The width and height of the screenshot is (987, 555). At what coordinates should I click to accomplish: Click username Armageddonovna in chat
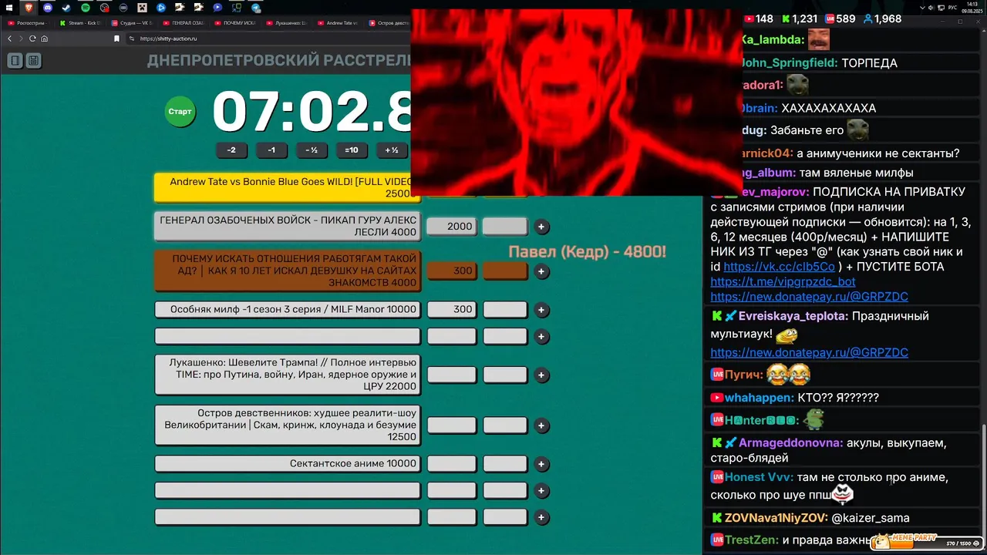tap(790, 443)
